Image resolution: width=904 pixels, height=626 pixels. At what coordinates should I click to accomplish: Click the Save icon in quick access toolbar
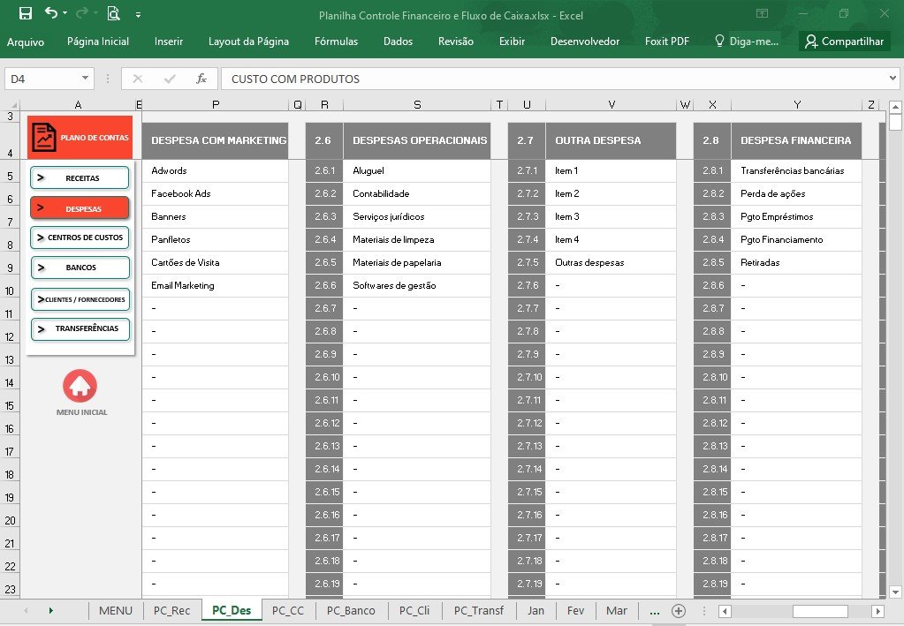coord(26,13)
